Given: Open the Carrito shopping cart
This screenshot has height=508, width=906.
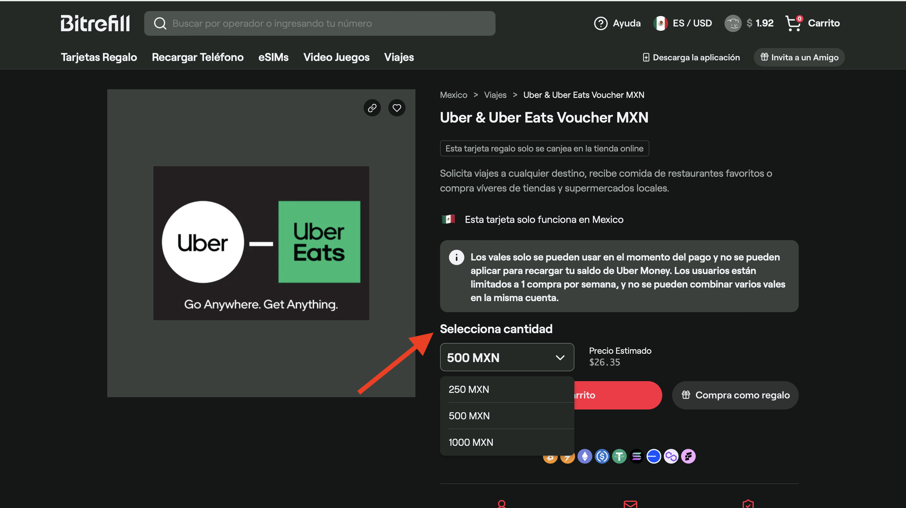Looking at the screenshot, I should 812,23.
